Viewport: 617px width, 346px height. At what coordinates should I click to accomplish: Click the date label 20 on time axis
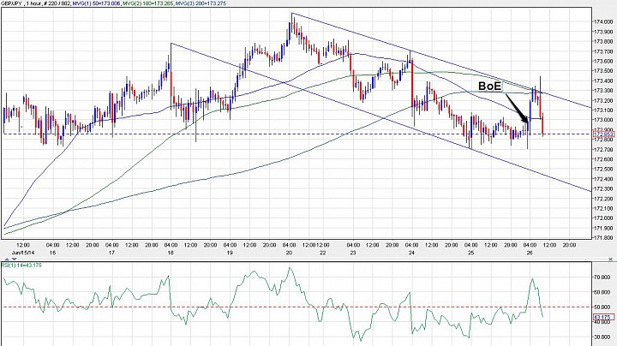(289, 253)
